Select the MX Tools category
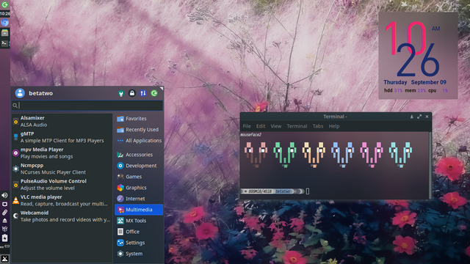Screen dimensions: 470x264 tap(139, 221)
